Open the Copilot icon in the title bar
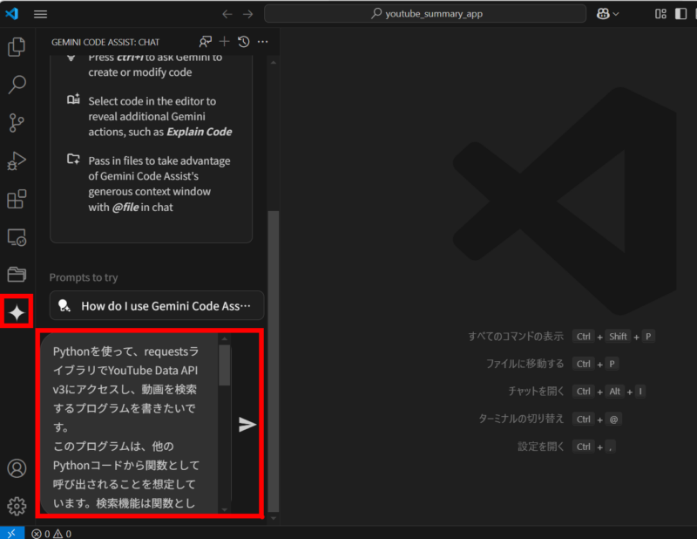Viewport: 697px width, 539px height. pos(603,14)
